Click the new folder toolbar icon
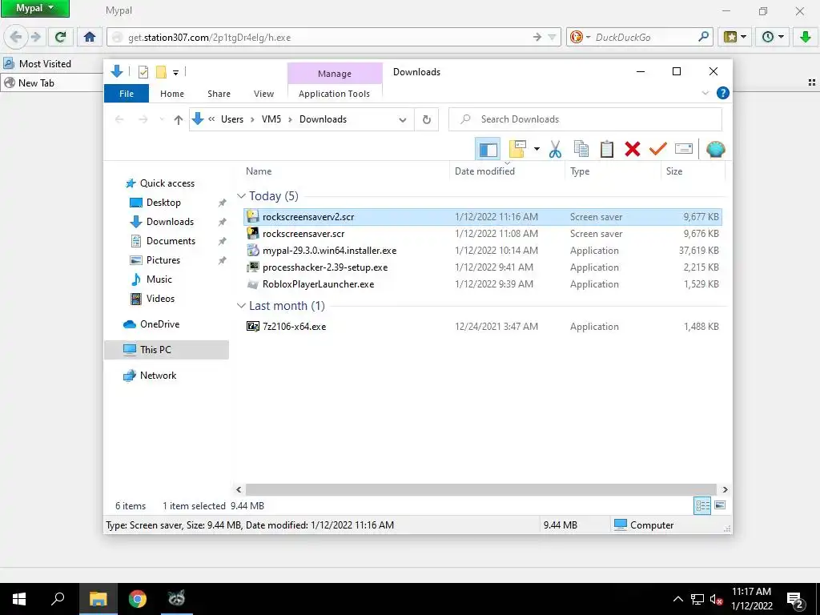This screenshot has height=615, width=820. [518, 150]
